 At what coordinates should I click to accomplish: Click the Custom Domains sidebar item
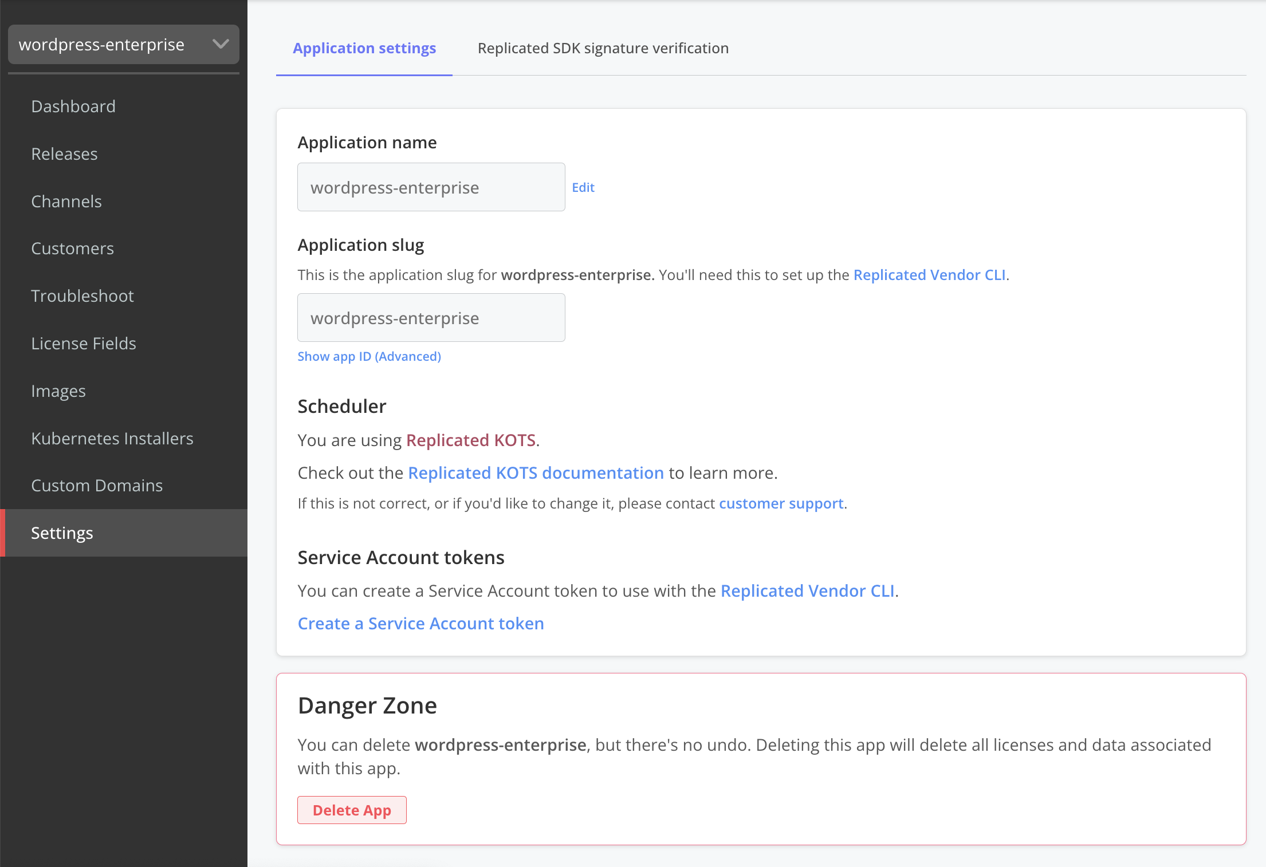coord(96,486)
